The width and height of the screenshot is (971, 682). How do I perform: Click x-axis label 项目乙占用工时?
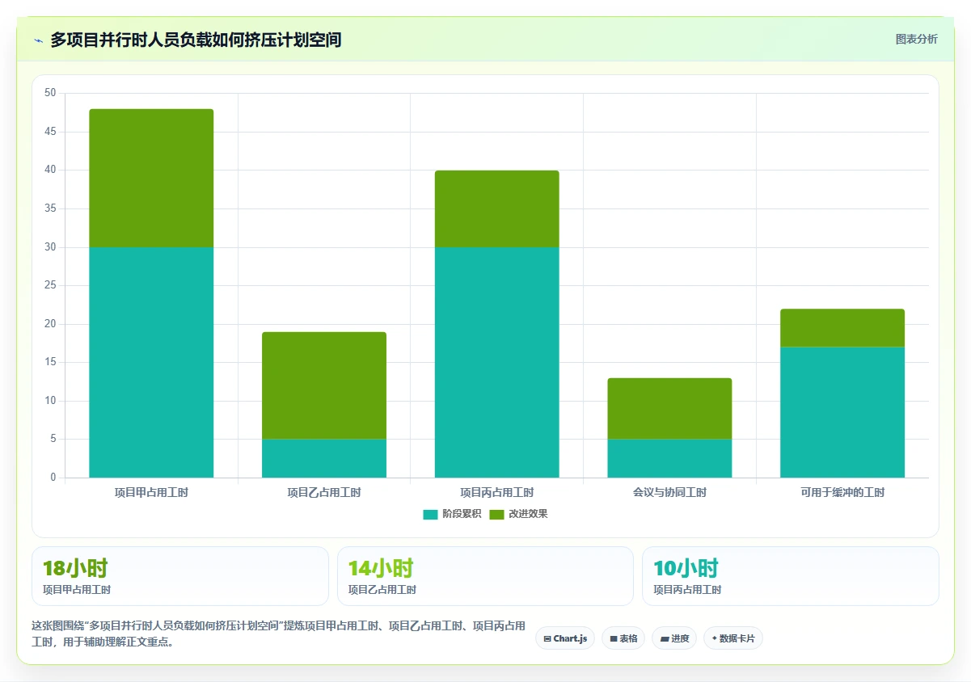click(324, 492)
